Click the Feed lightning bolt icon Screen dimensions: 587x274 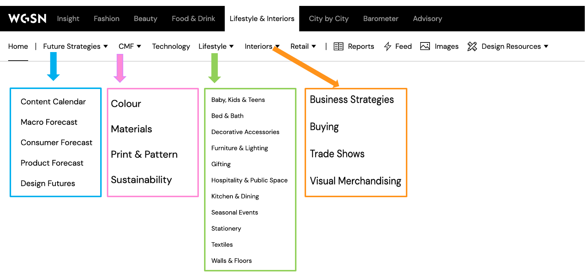pyautogui.click(x=387, y=46)
